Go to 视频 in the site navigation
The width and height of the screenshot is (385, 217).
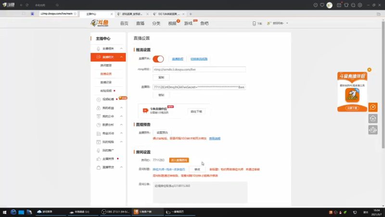172,23
